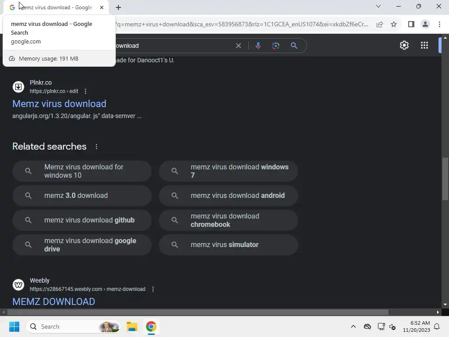Click the scroll left arrow
The width and height of the screenshot is (449, 337).
pos(4,312)
